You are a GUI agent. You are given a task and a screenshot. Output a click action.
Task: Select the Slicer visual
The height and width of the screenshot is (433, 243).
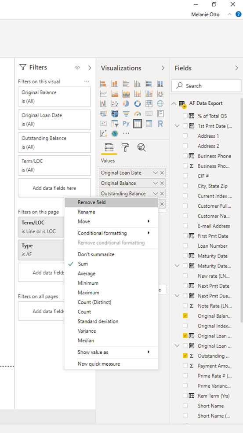pos(115,124)
